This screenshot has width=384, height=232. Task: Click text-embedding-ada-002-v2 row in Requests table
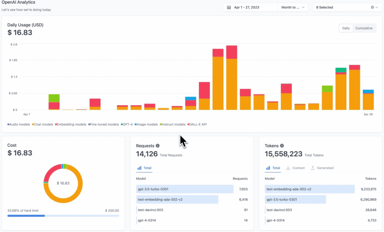[x=192, y=199]
